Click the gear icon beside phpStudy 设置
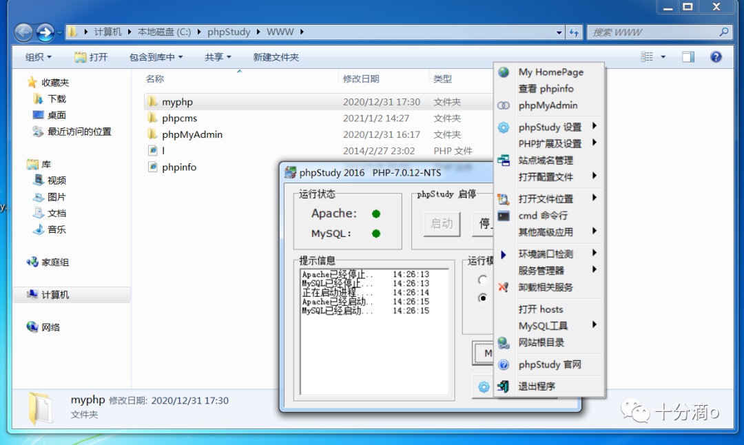Image resolution: width=744 pixels, height=445 pixels. coord(504,127)
